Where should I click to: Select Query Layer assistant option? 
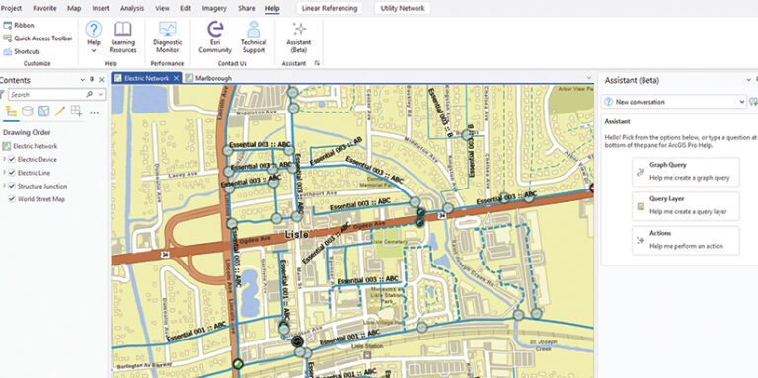point(686,206)
